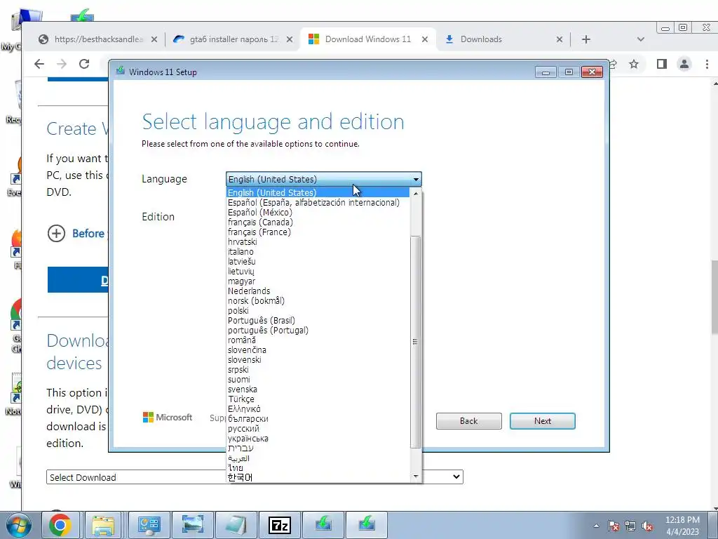Click the language list scrollbar thumb
718x539 pixels.
pyautogui.click(x=415, y=342)
